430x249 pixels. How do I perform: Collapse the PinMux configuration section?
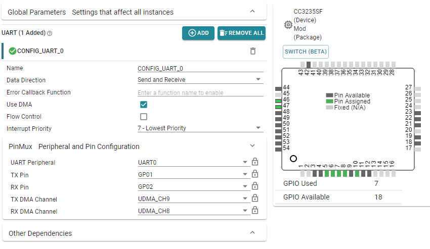point(253,146)
